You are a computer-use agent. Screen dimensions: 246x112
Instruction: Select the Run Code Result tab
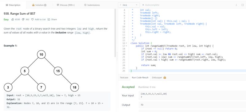[x=140, y=77]
